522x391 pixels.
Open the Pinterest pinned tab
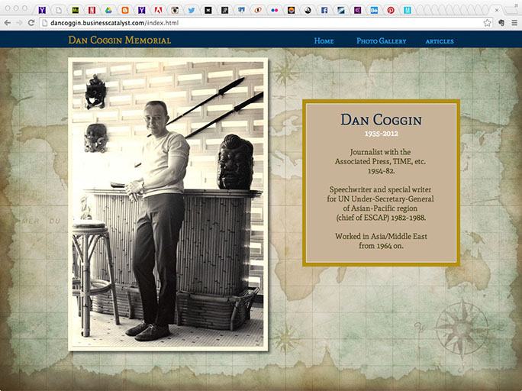pyautogui.click(x=391, y=10)
